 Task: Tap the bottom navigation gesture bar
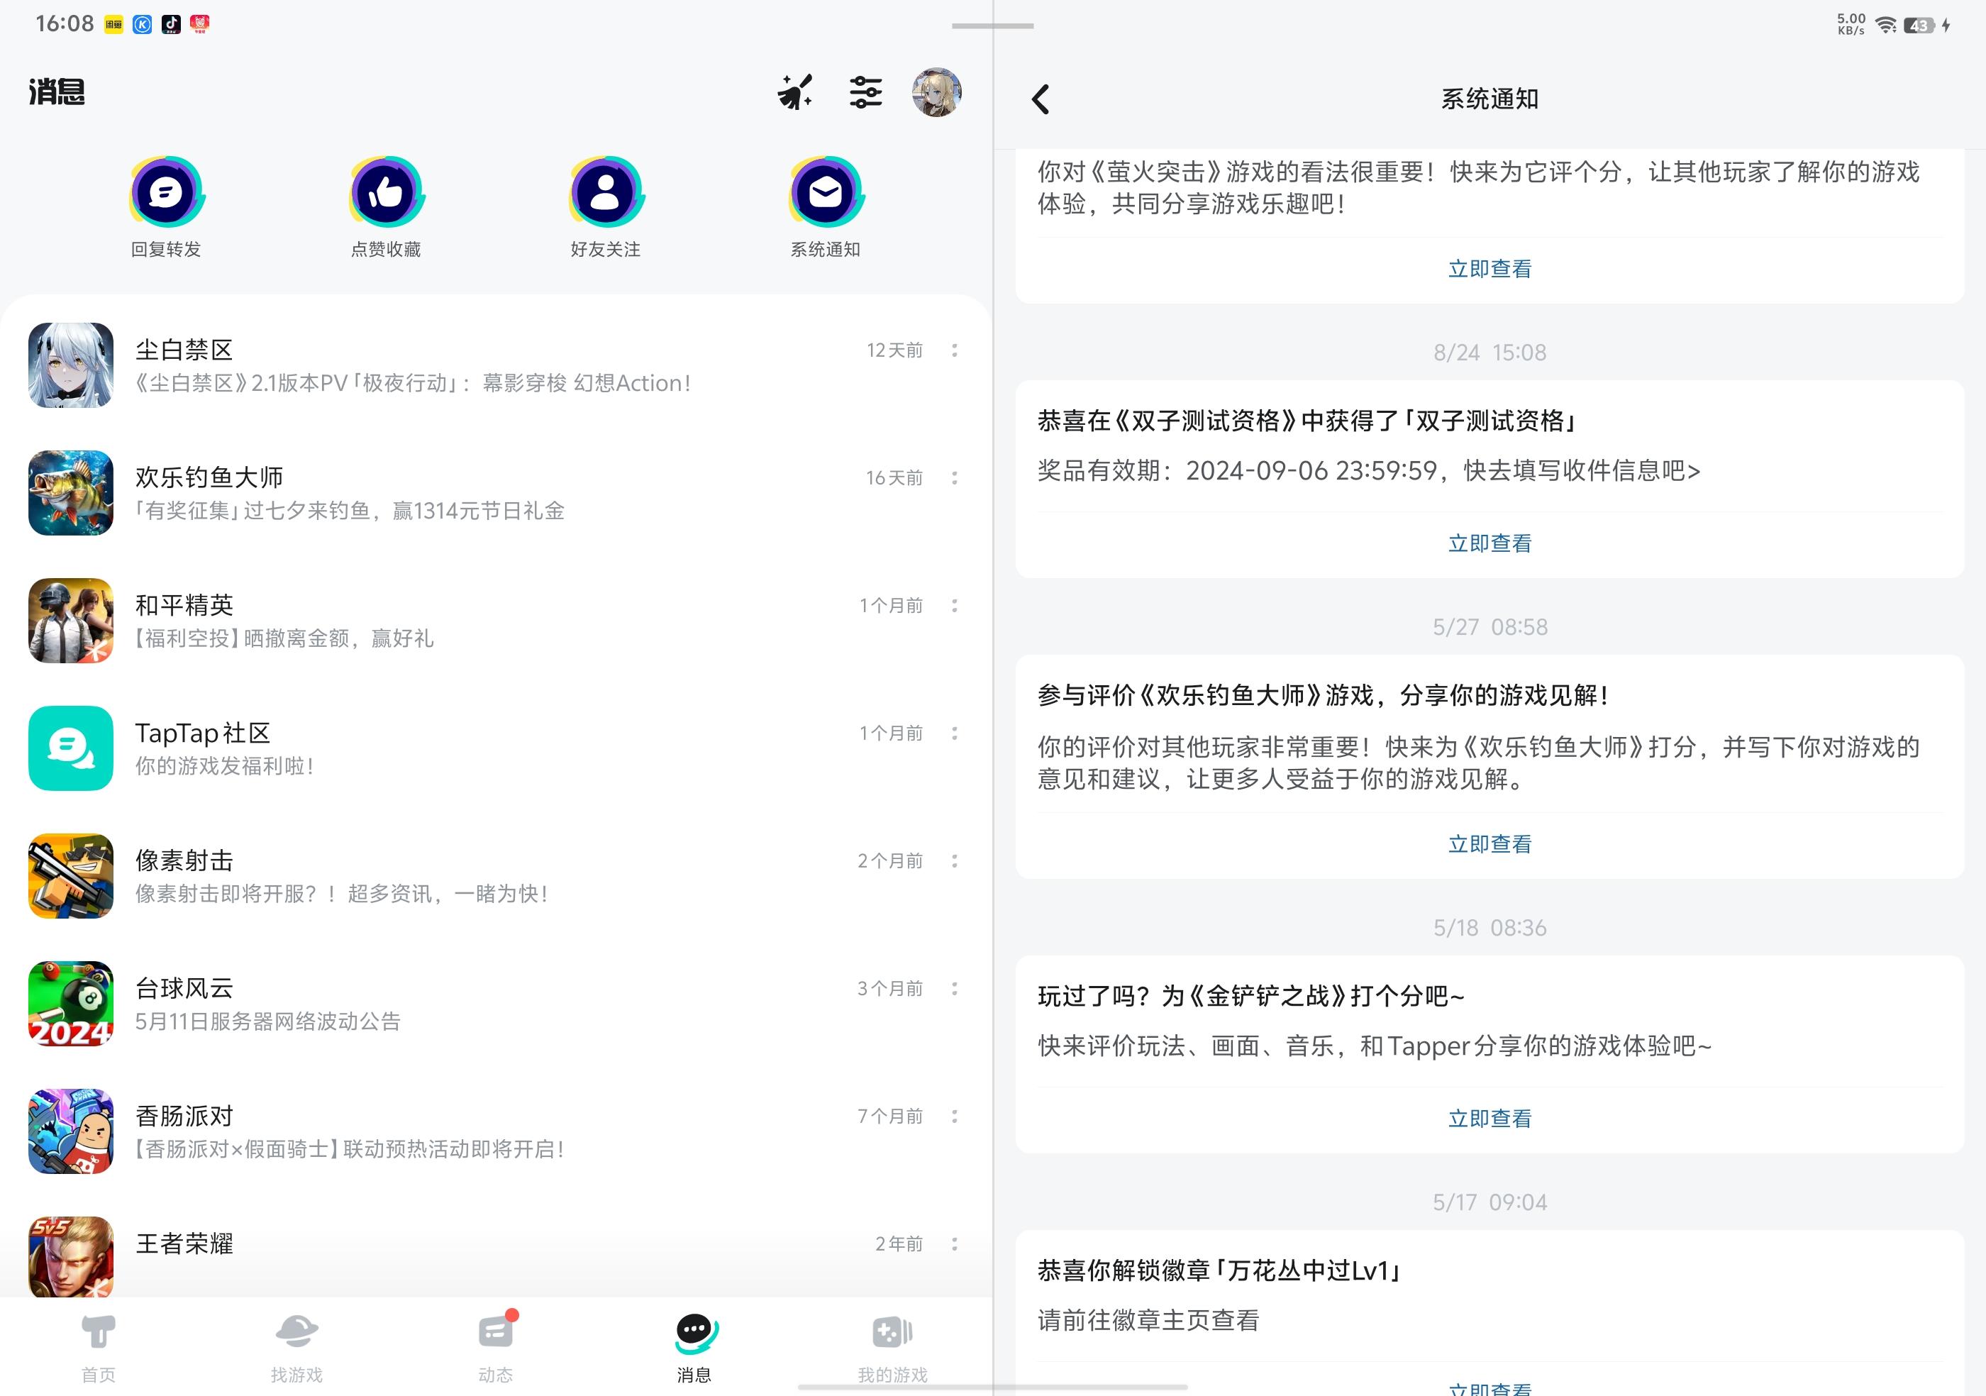pyautogui.click(x=992, y=1387)
